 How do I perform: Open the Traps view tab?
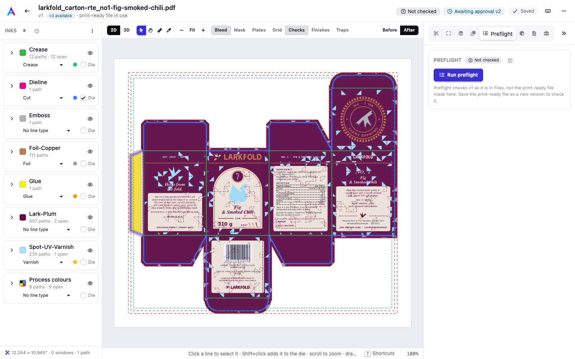pyautogui.click(x=343, y=30)
